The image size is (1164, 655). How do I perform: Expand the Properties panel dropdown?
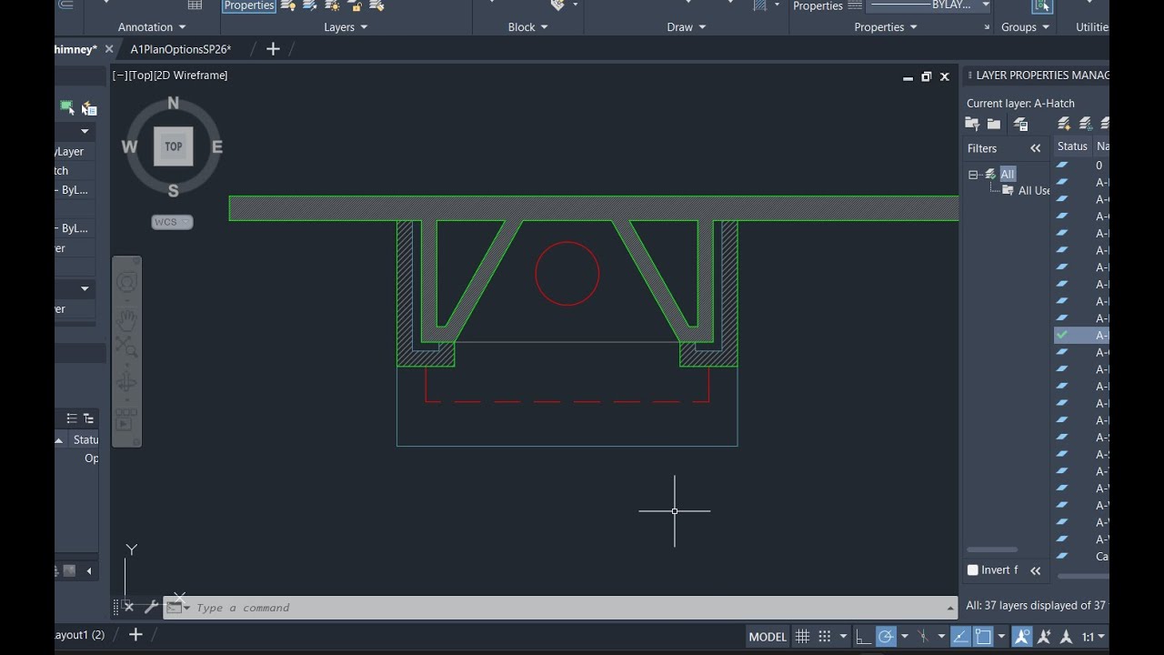885,27
